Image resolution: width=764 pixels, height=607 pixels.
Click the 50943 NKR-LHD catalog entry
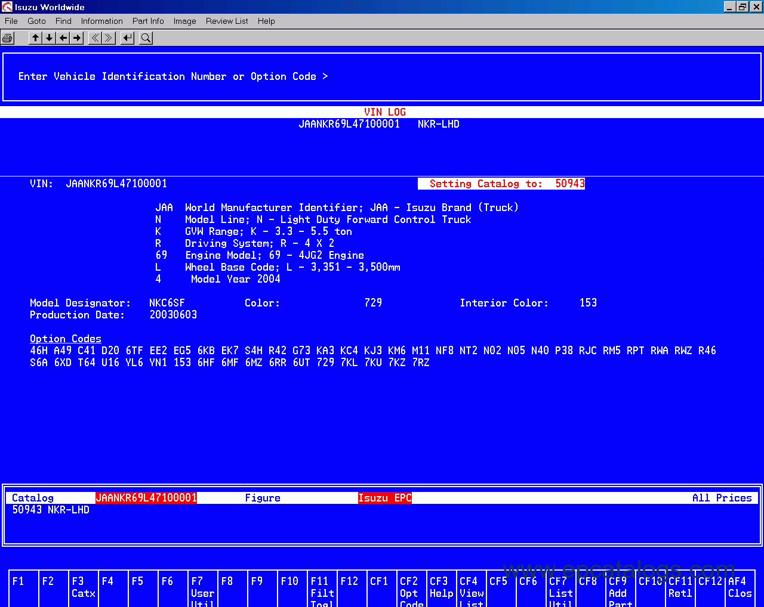tap(51, 510)
